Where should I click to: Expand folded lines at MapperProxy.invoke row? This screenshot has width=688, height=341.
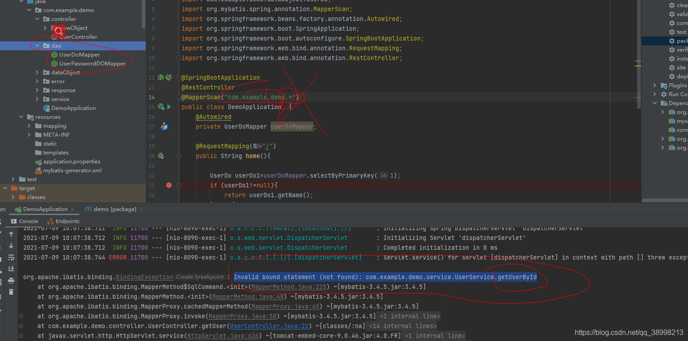21,316
